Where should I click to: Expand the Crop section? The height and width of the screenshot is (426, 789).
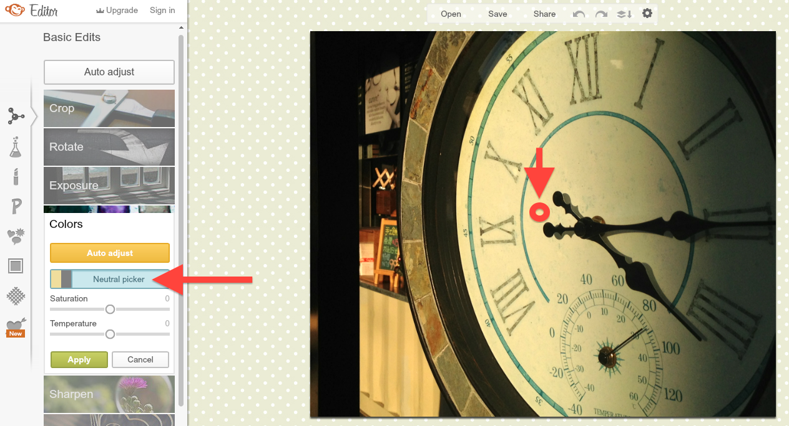click(109, 108)
